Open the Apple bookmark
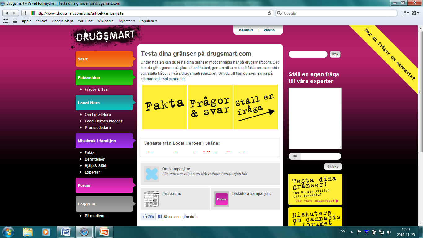The image size is (423, 238). point(26,21)
